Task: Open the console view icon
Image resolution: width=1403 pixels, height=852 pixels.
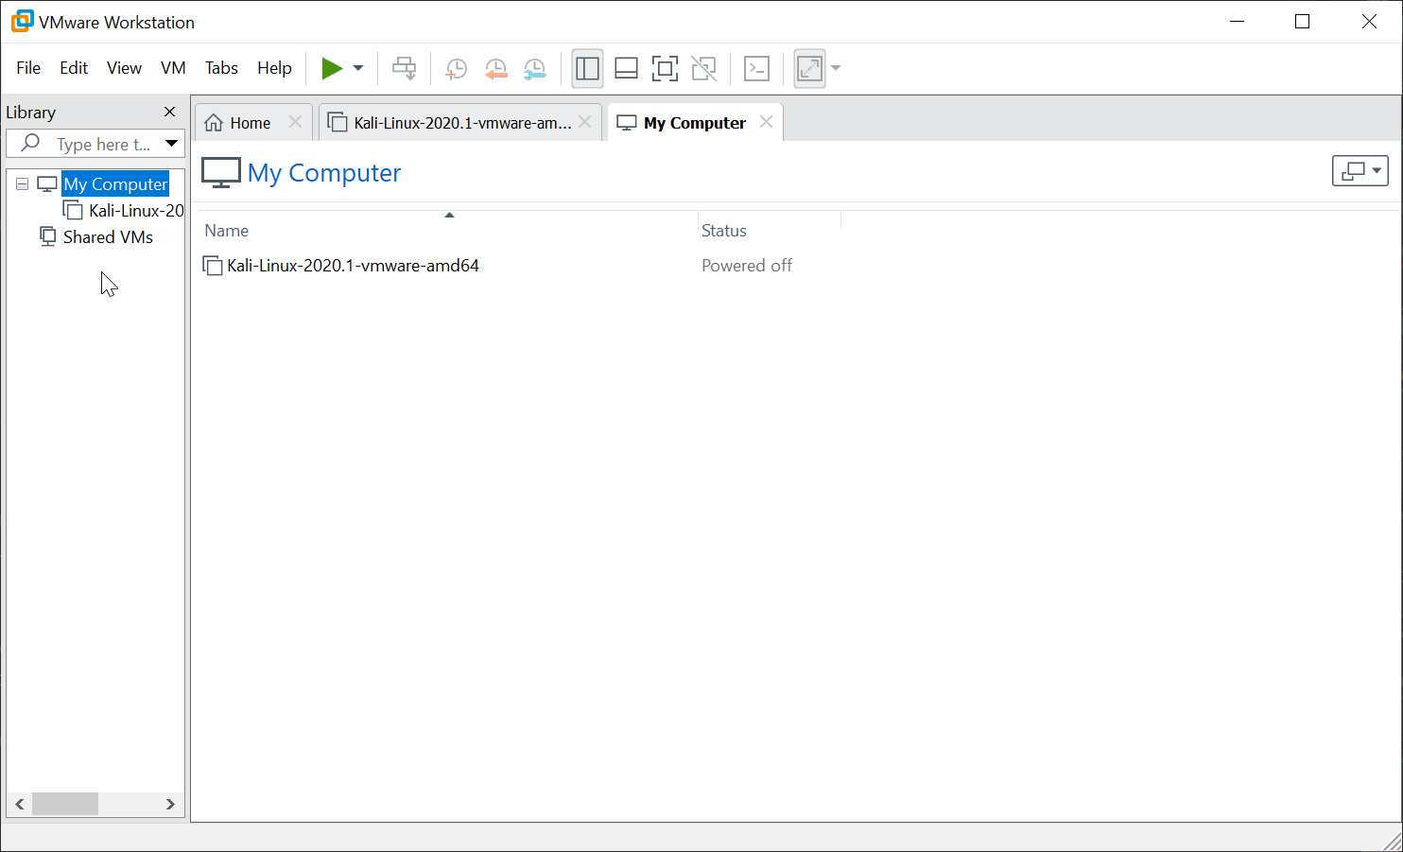Action: [756, 68]
